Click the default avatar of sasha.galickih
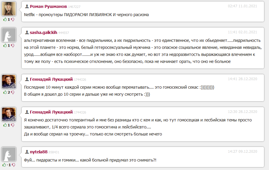This screenshot has width=269, height=170. click(9, 35)
